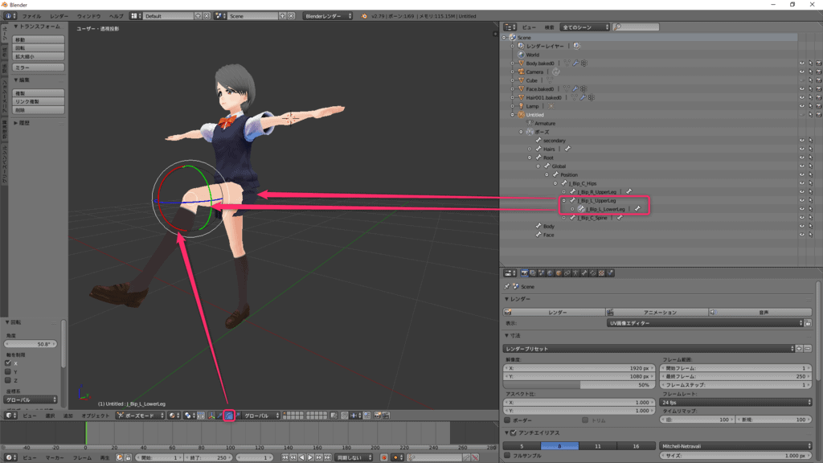Collapse the J_Bip_L_UpperLeg tree node
823x463 pixels.
pyautogui.click(x=564, y=201)
